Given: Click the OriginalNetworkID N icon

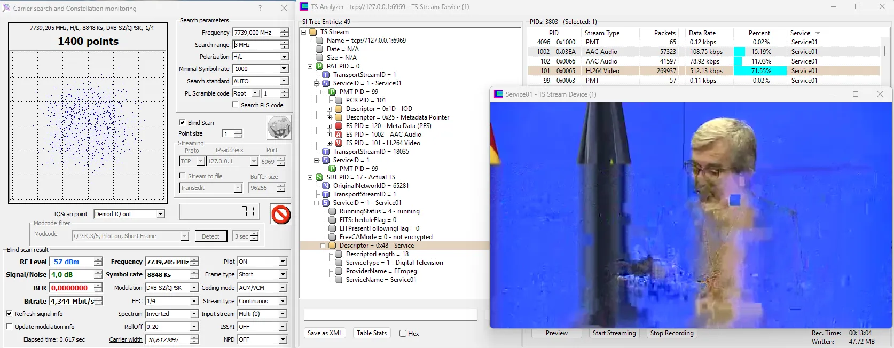Looking at the screenshot, I should point(326,186).
